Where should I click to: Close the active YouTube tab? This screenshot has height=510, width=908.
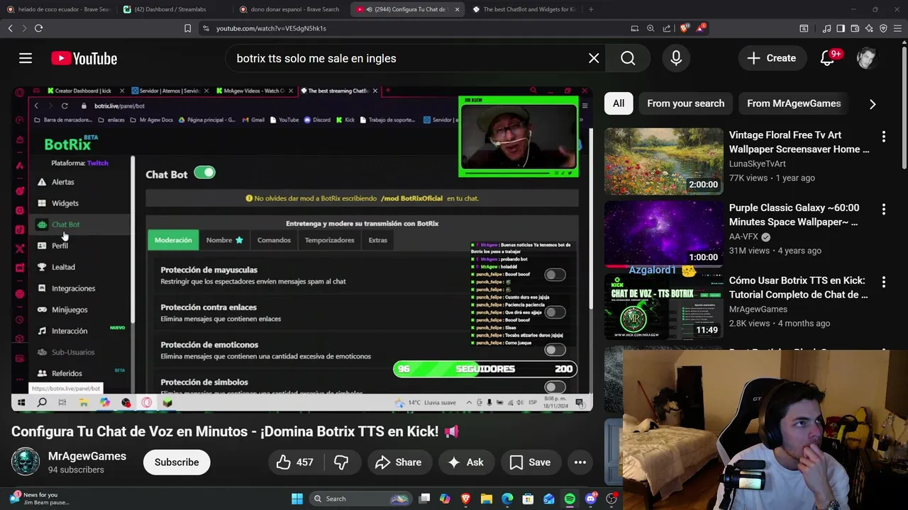pyautogui.click(x=458, y=9)
